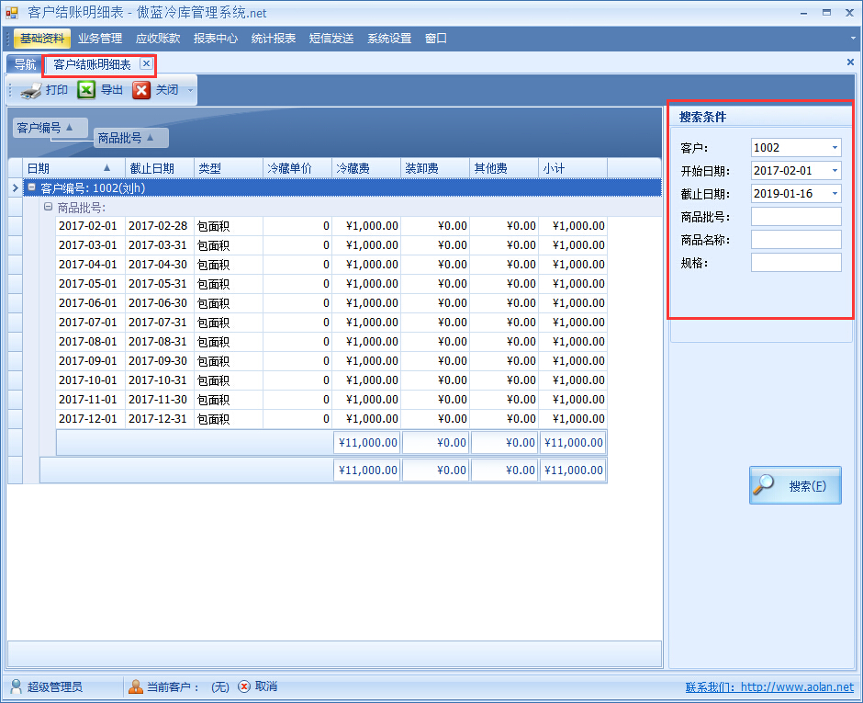Open the 报表中心 menu

[216, 39]
